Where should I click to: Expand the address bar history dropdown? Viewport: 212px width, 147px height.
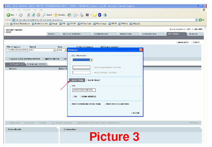click(x=196, y=20)
